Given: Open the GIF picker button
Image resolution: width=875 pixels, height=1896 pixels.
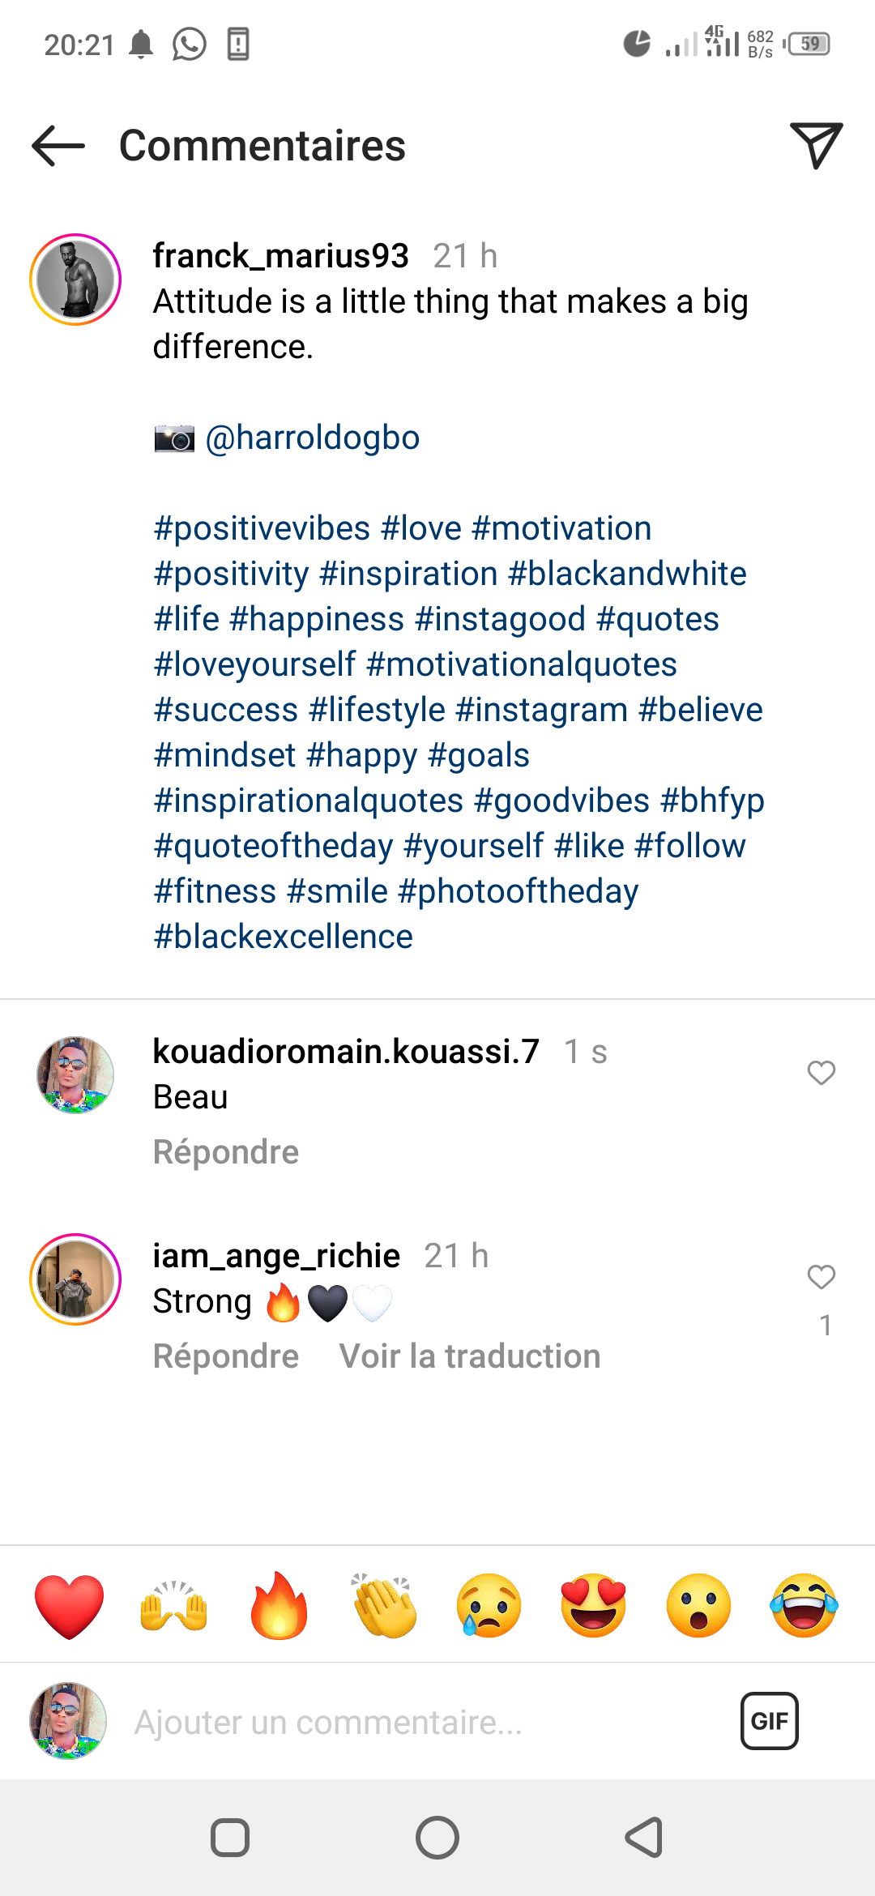Looking at the screenshot, I should point(769,1721).
